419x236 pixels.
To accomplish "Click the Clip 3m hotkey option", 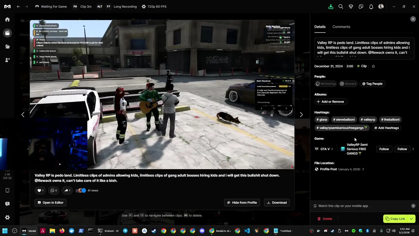I will [82, 7].
